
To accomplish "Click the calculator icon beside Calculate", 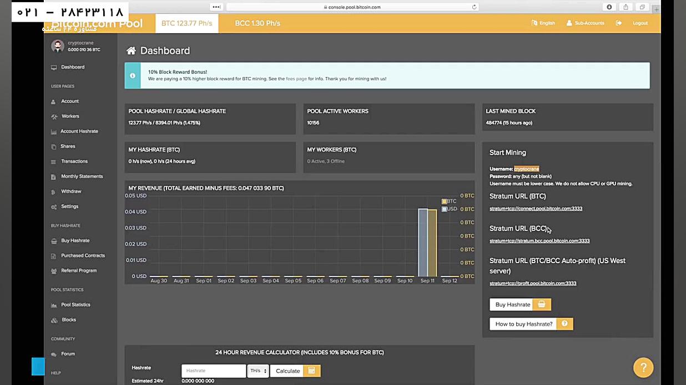I will [311, 371].
